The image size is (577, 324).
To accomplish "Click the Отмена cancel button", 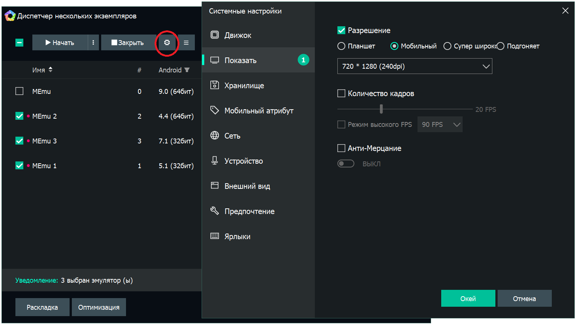I will click(x=525, y=298).
